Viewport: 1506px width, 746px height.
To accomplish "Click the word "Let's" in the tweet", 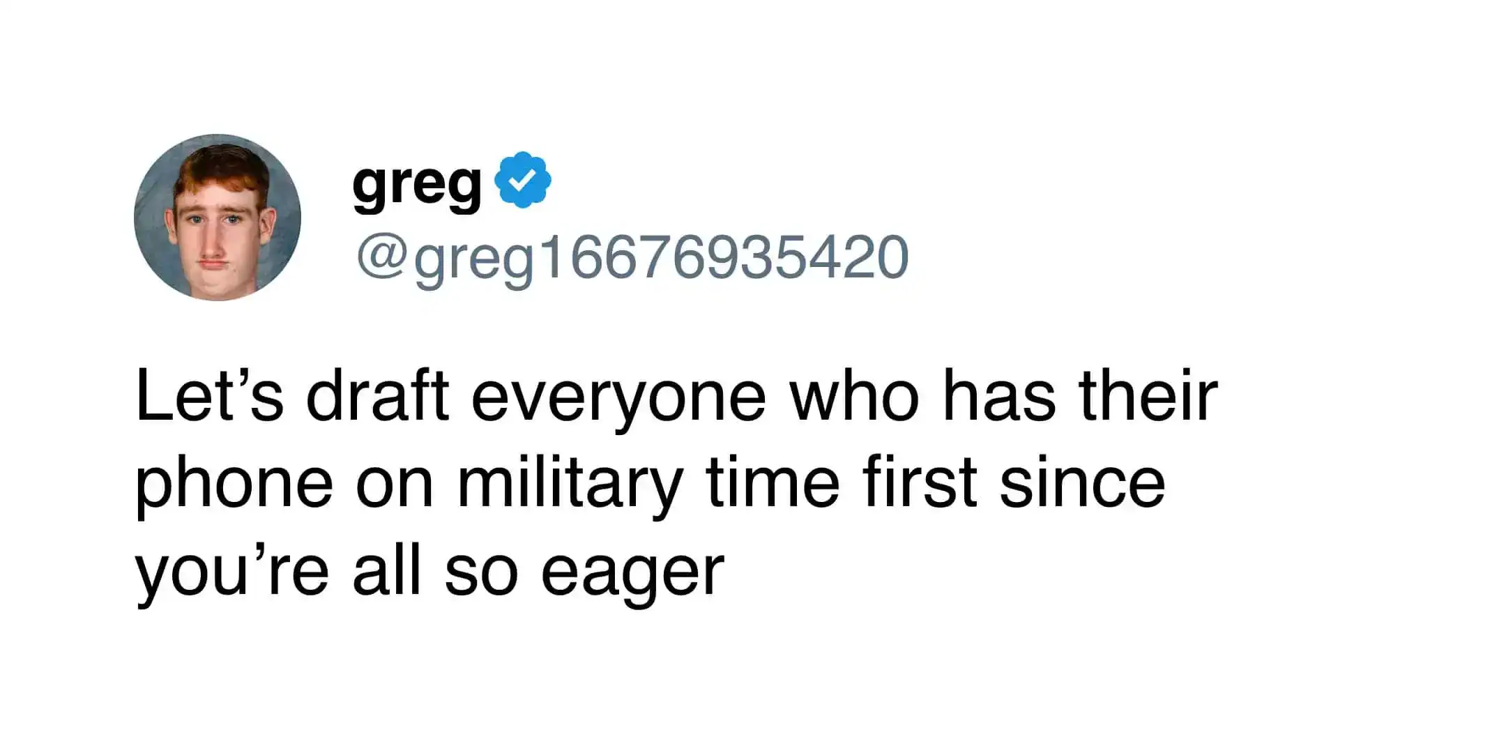I will tap(210, 396).
